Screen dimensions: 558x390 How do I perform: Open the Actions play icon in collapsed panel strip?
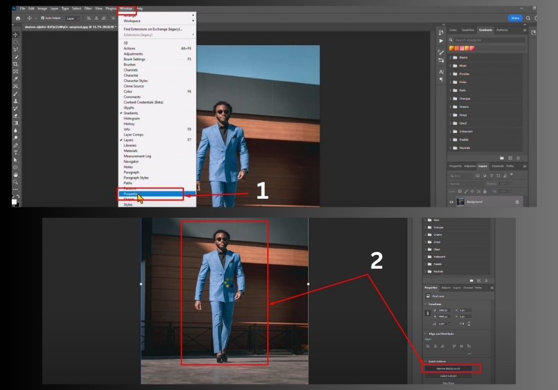(x=441, y=41)
